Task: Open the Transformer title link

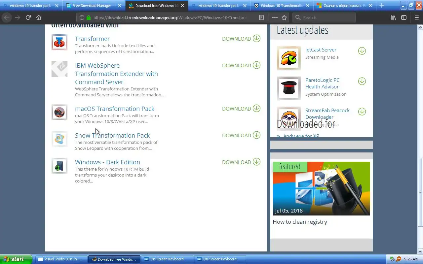Action: click(x=92, y=39)
